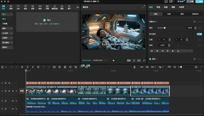The height and width of the screenshot is (116, 204).
Task: Switch to the 变速 (Speed) tab
Action: click(x=158, y=7)
